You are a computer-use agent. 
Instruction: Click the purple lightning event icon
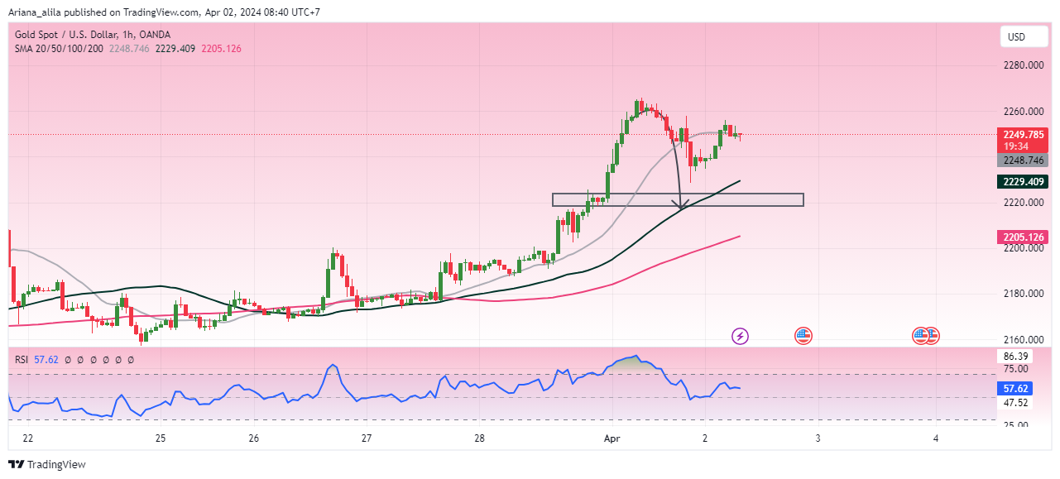(x=741, y=336)
